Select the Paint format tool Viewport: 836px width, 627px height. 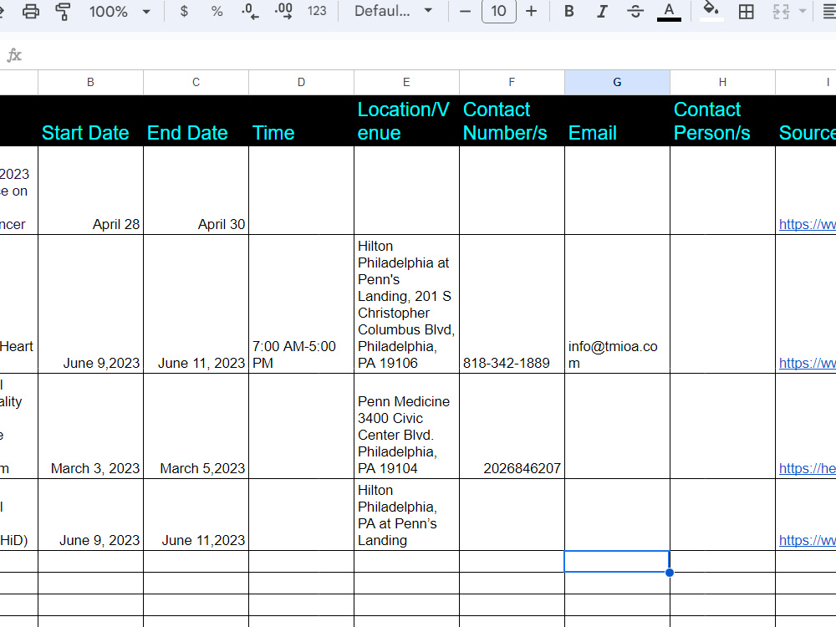coord(63,11)
